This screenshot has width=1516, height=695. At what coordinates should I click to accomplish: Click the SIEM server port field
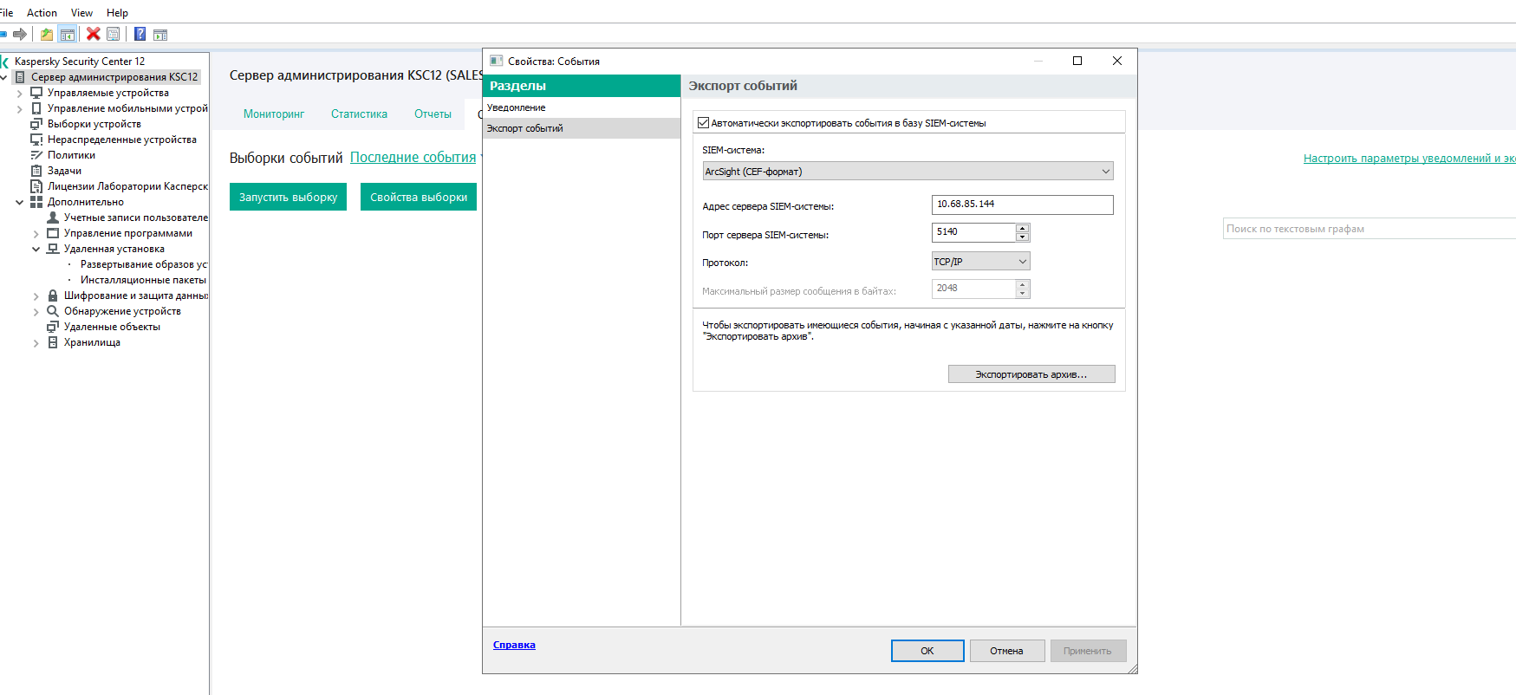click(973, 232)
